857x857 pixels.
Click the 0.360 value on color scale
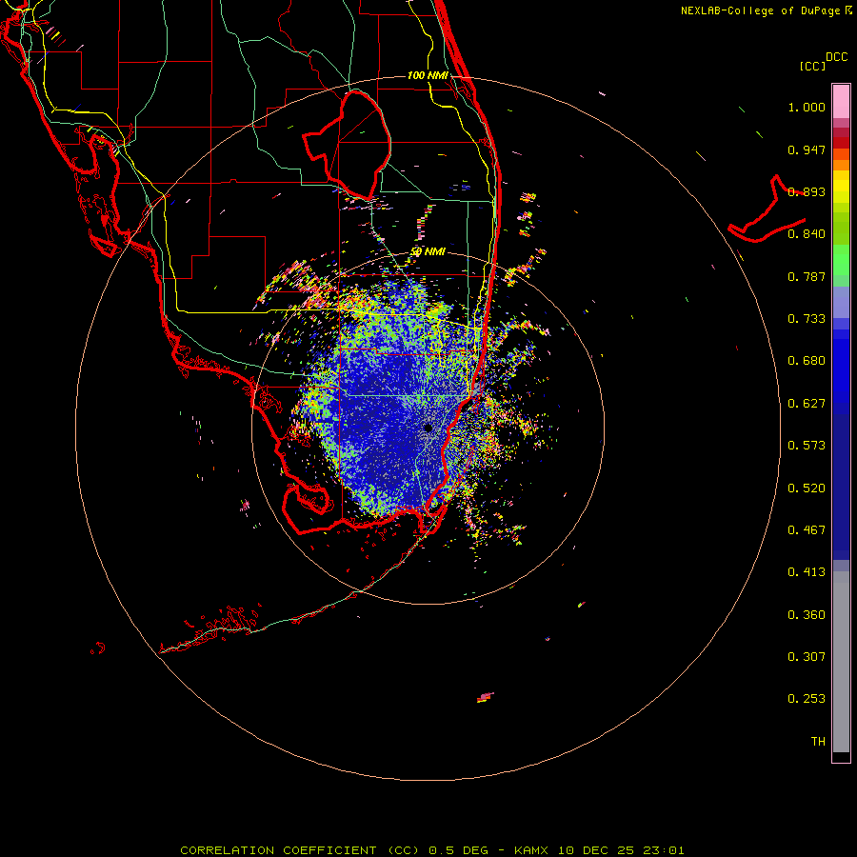coord(807,615)
